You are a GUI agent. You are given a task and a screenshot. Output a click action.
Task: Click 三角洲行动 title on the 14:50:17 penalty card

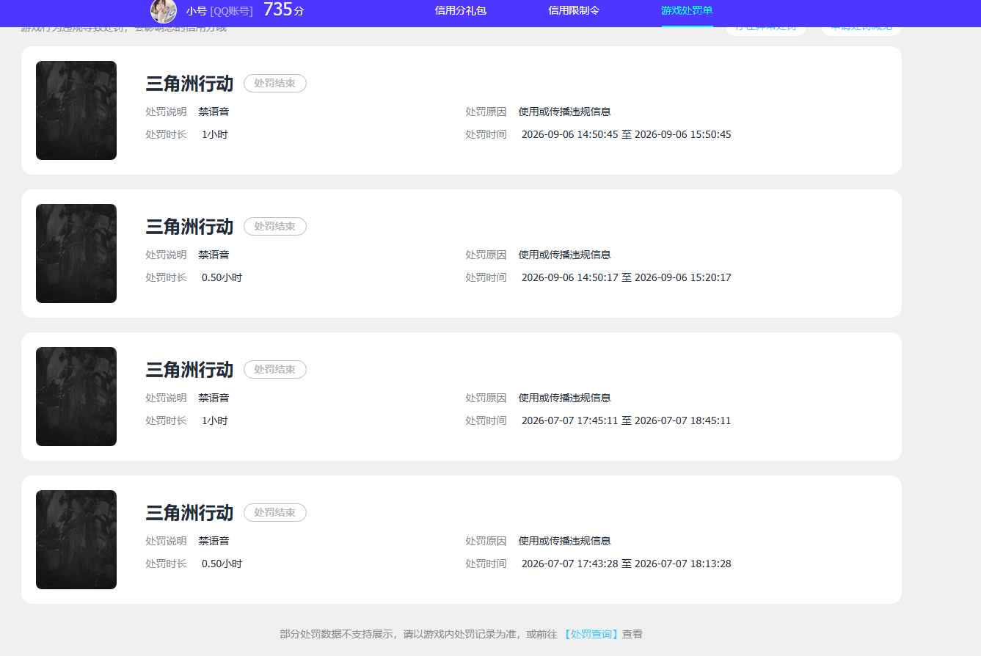(x=189, y=227)
